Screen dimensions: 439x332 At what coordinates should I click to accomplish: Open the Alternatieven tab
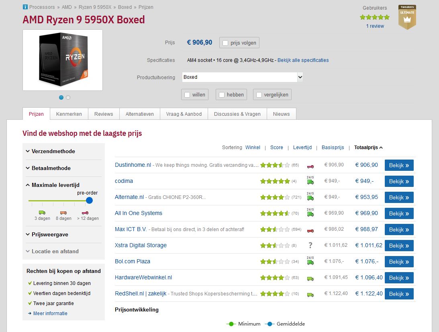pyautogui.click(x=139, y=114)
